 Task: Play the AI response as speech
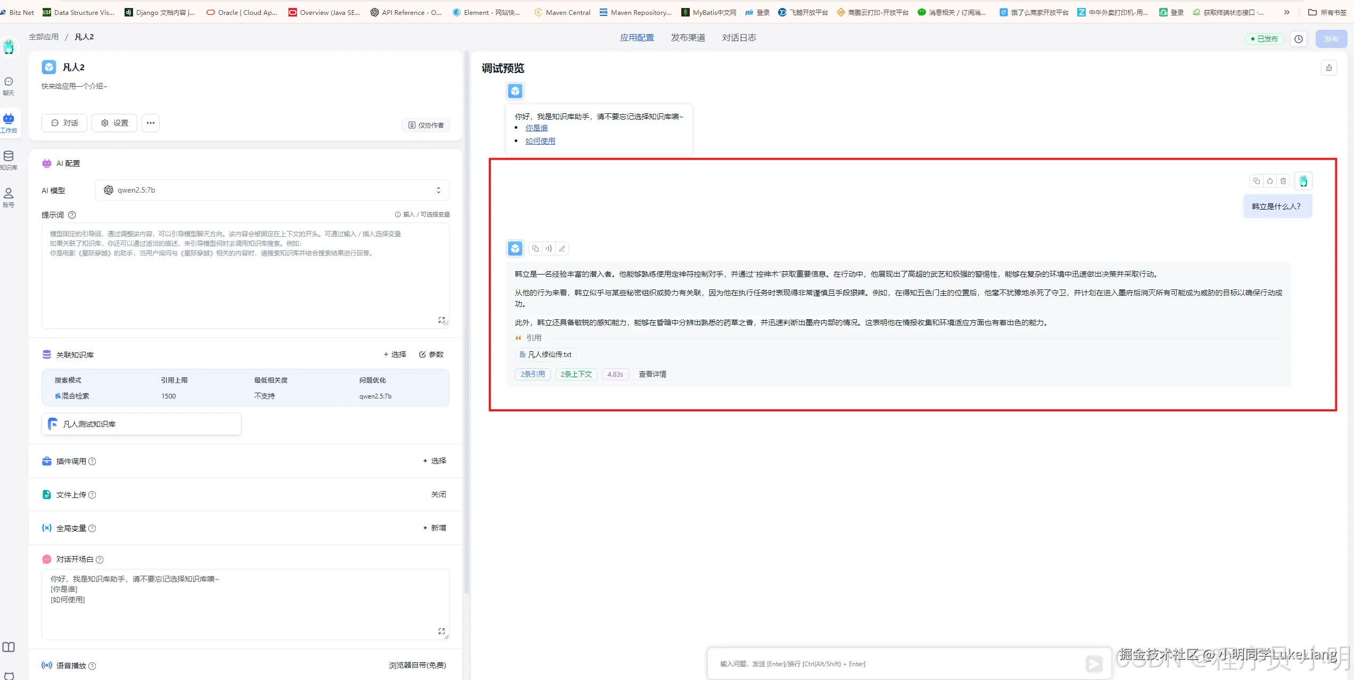click(548, 248)
